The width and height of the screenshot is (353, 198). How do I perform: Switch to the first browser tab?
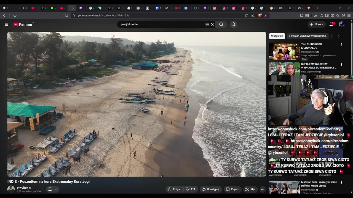[5, 8]
